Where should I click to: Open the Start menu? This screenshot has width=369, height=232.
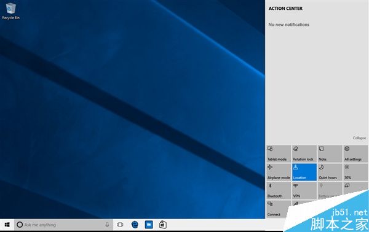coord(7,225)
